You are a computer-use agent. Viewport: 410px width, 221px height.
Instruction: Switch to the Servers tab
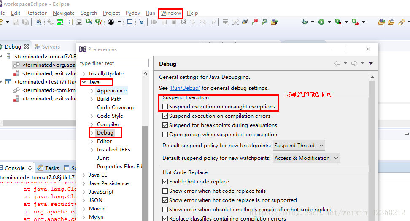pyautogui.click(x=47, y=46)
